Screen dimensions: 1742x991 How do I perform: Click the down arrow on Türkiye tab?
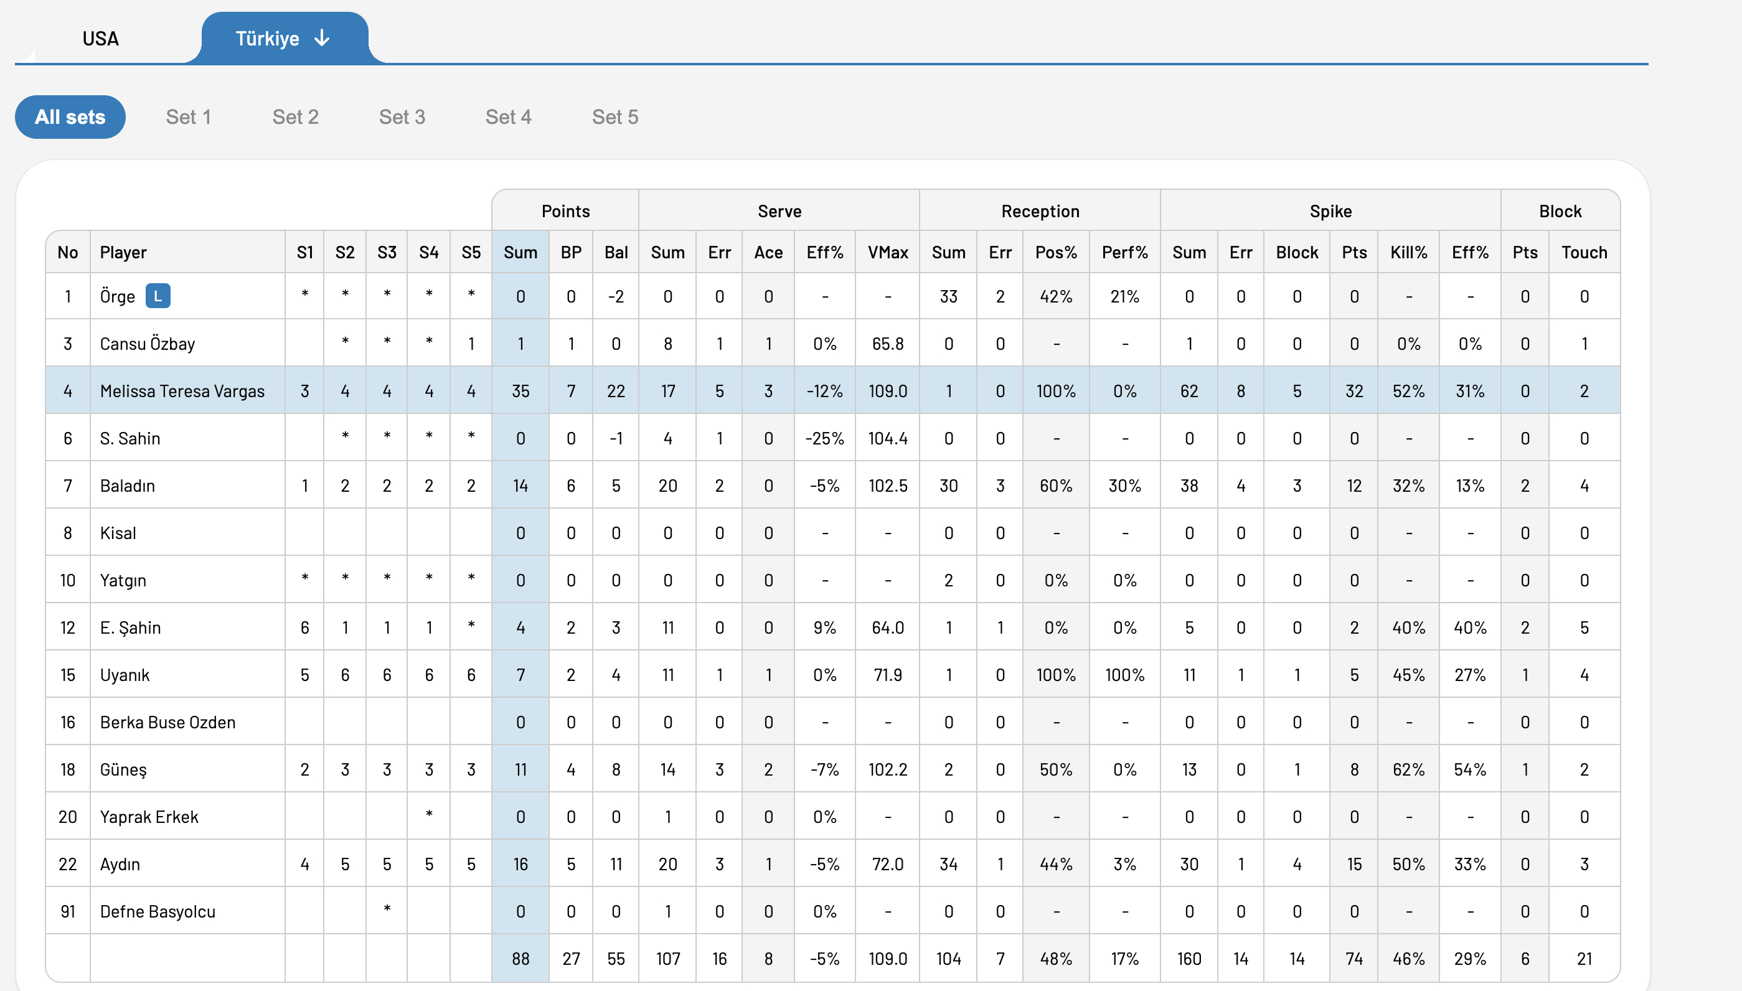pyautogui.click(x=322, y=38)
